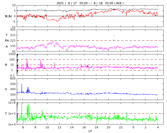
Task: Click the '1e+6' temperature axis value
Action: click(x=12, y=103)
